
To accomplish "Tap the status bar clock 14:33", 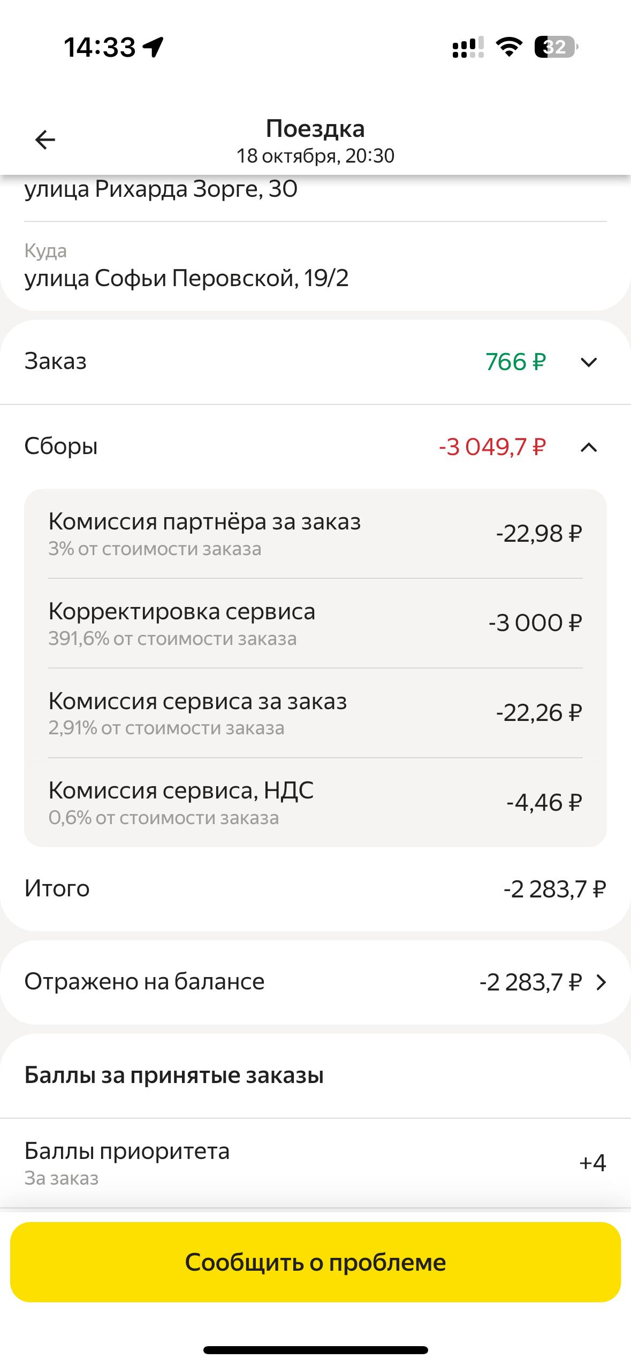I will 100,47.
